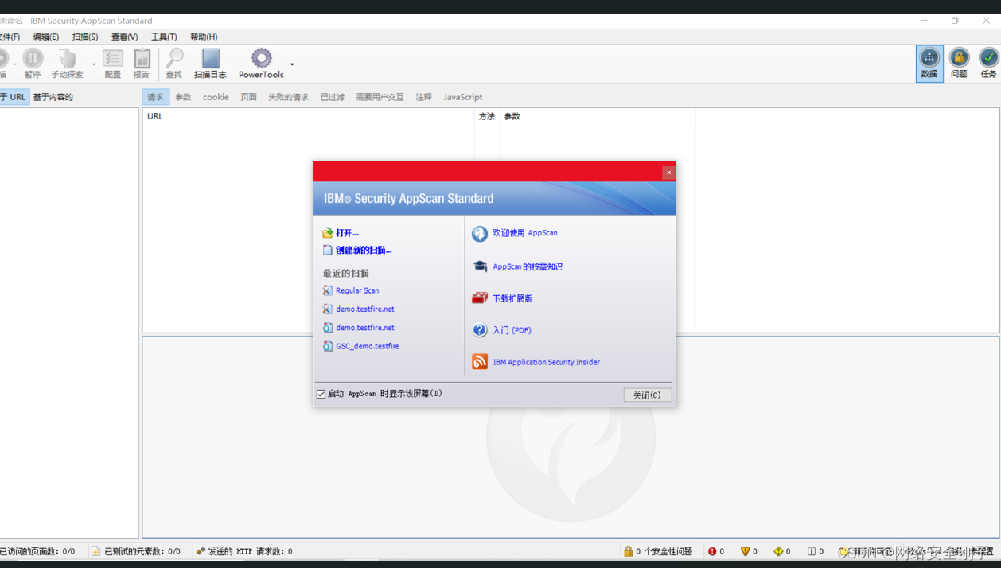The width and height of the screenshot is (1001, 568).
Task: Click the Welcome to AppScan globe icon
Action: 479,233
